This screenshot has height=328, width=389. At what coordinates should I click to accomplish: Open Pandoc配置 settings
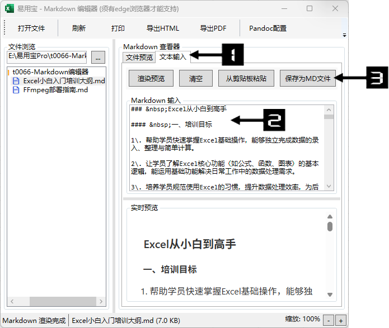tap(268, 28)
